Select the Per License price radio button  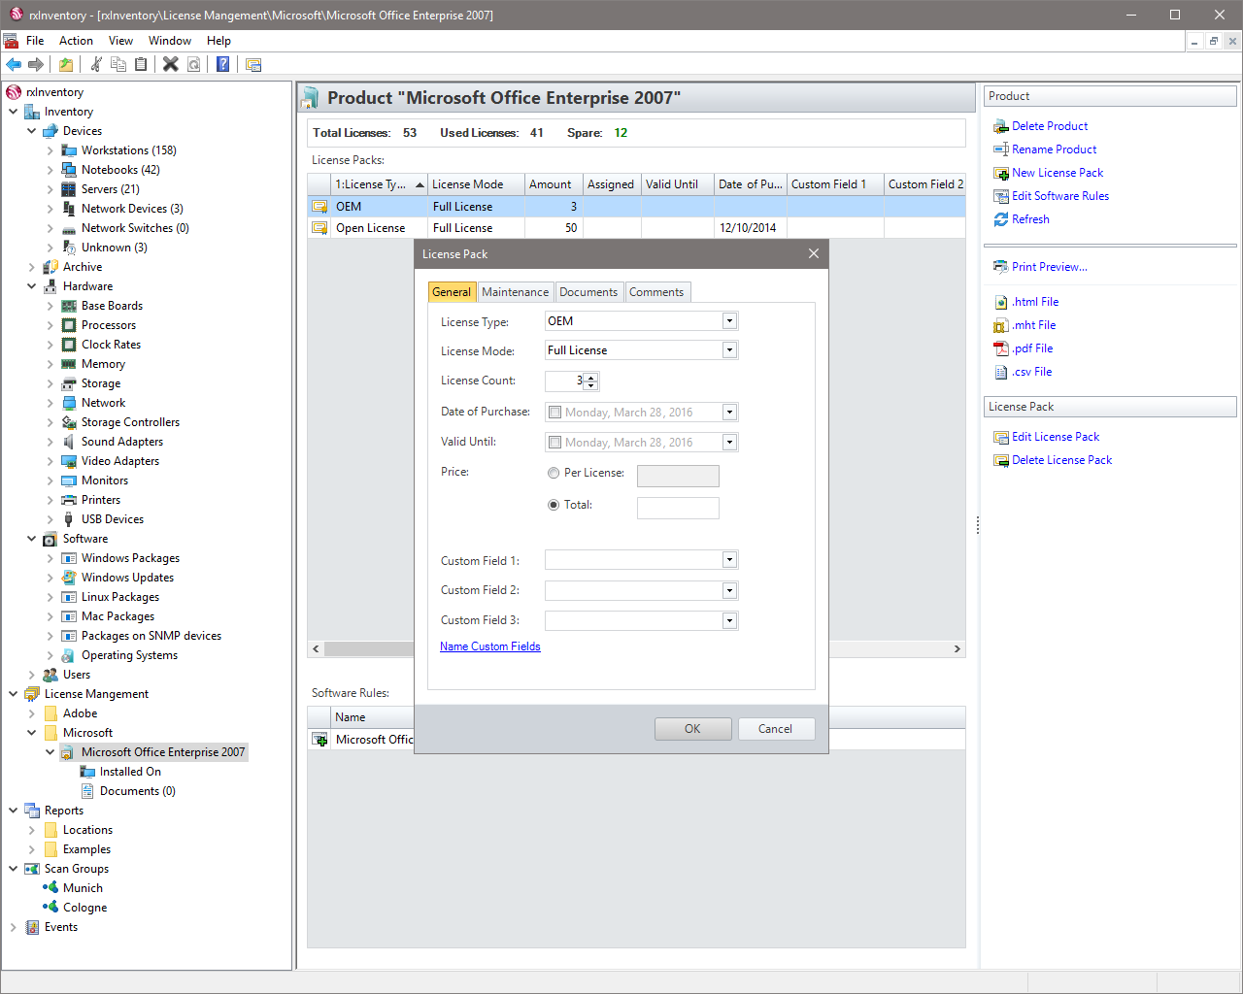tap(554, 473)
